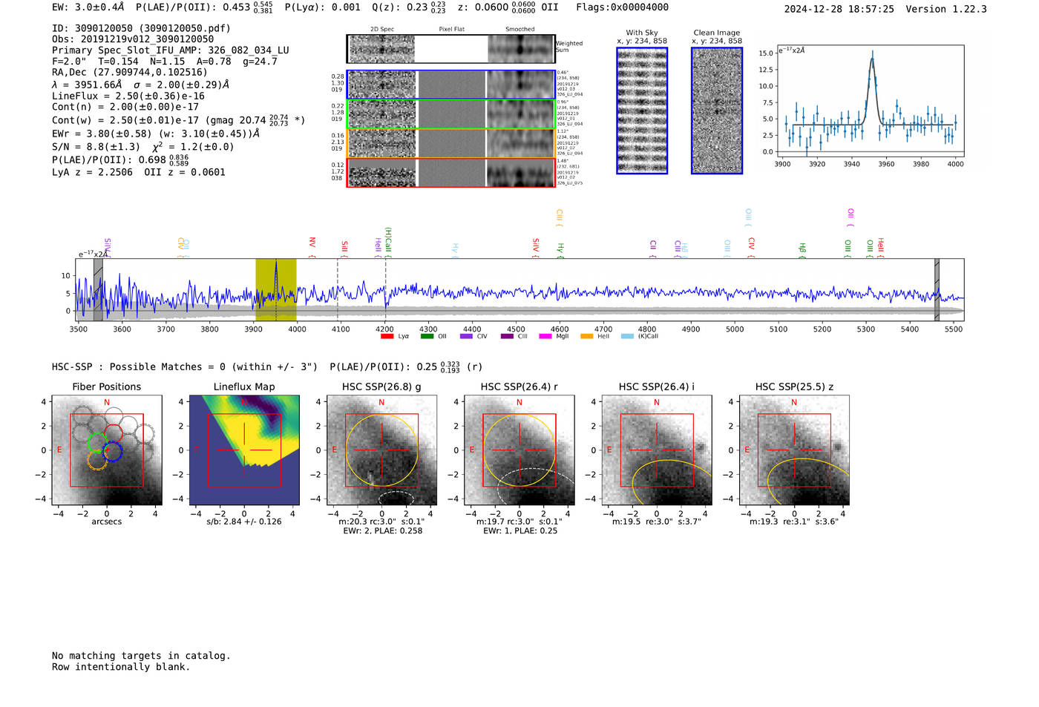The image size is (1039, 707).
Task: Open the Fiber Positions panel
Action: click(x=107, y=450)
